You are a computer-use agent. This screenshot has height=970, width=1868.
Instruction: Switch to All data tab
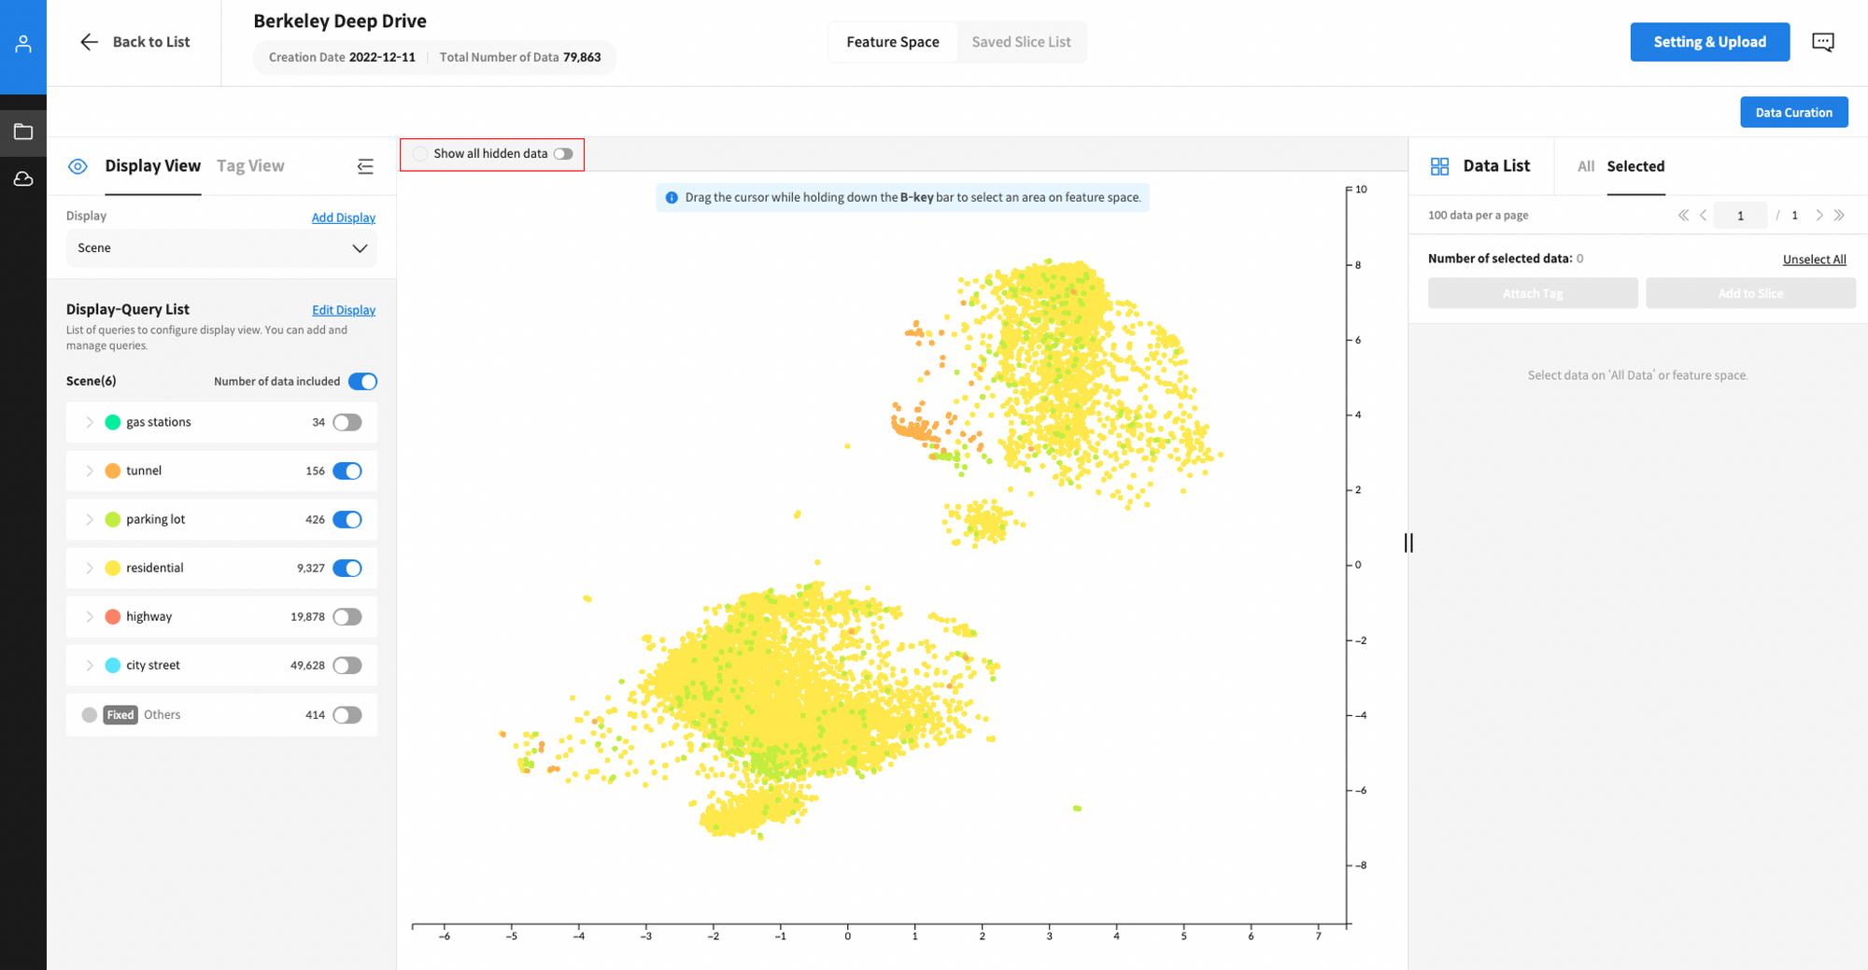click(1585, 166)
